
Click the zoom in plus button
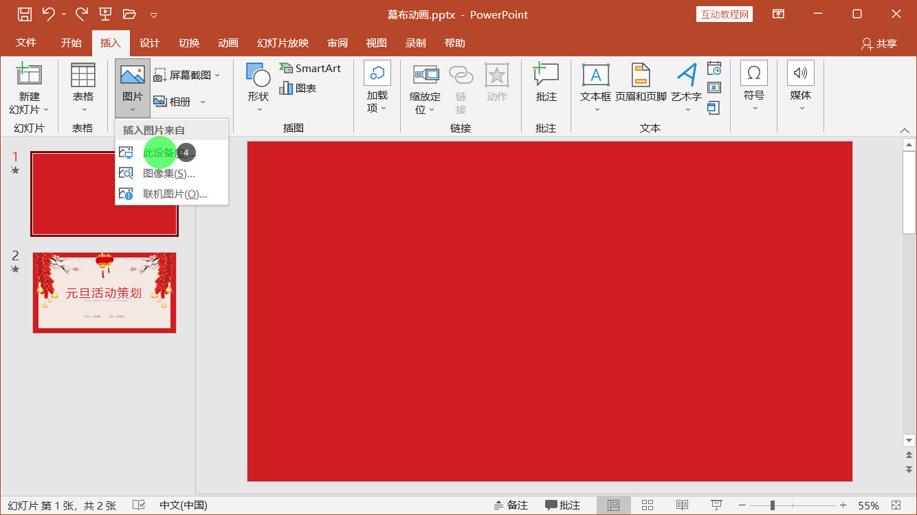click(x=843, y=505)
